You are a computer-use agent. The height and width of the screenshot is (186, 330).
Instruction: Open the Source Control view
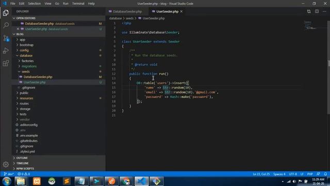click(6, 38)
